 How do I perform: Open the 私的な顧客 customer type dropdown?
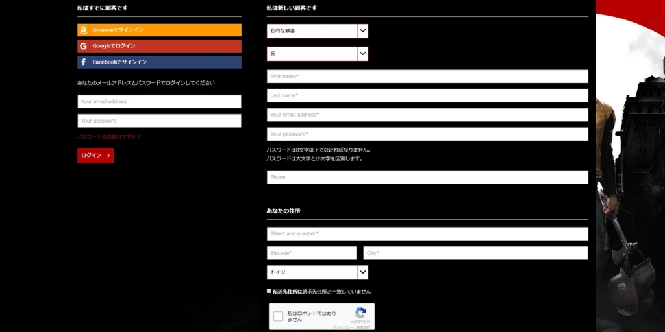click(317, 31)
